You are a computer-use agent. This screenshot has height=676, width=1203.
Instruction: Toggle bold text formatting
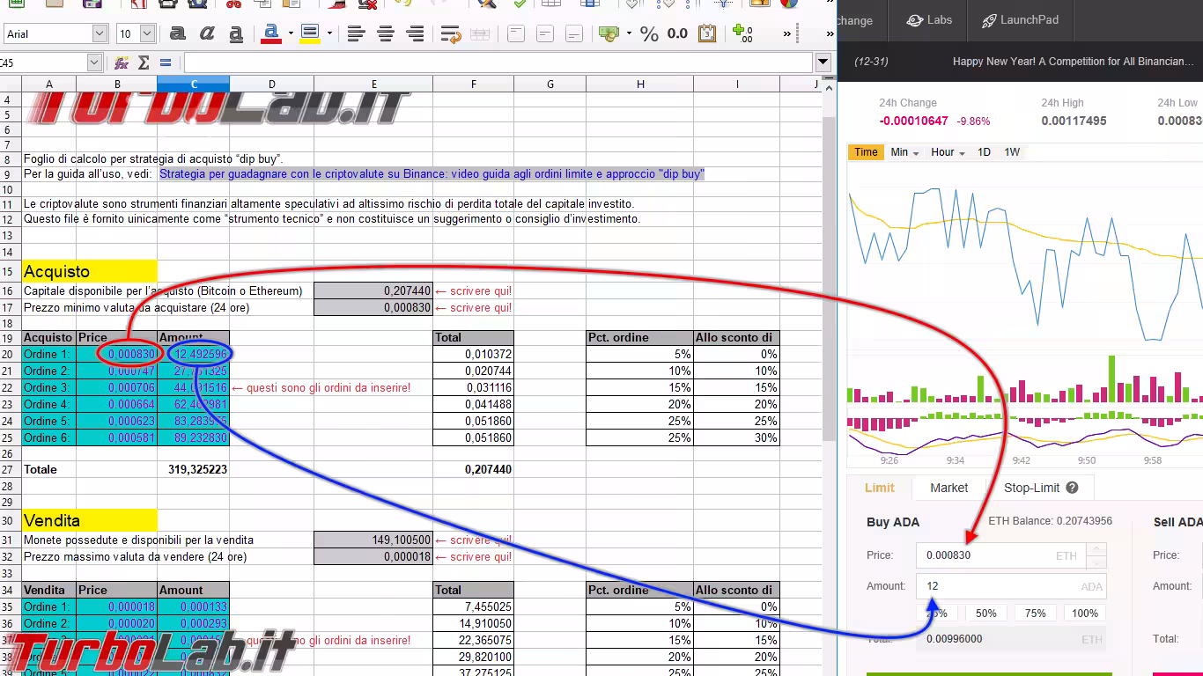tap(178, 34)
